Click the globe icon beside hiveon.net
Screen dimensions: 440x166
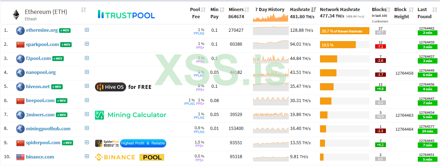click(20, 86)
